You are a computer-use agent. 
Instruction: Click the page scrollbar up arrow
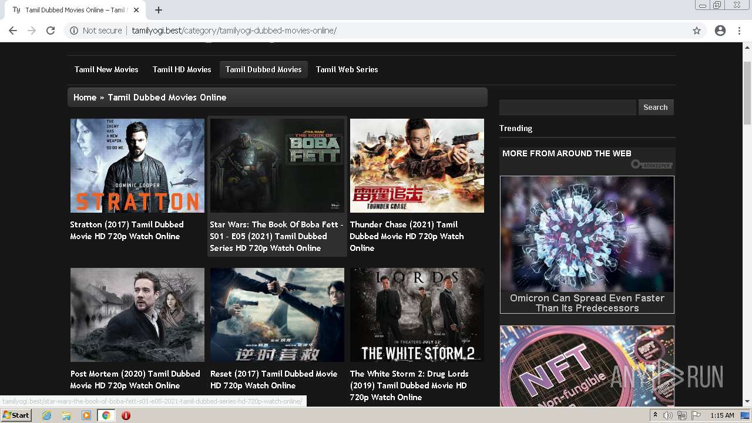(747, 48)
